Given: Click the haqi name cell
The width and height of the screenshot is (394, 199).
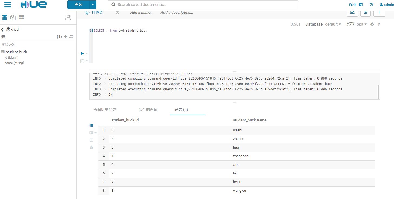Looking at the screenshot, I should (236, 147).
